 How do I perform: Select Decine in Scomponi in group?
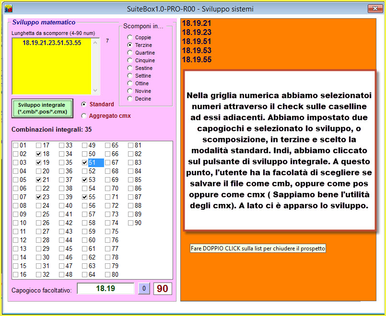click(129, 99)
